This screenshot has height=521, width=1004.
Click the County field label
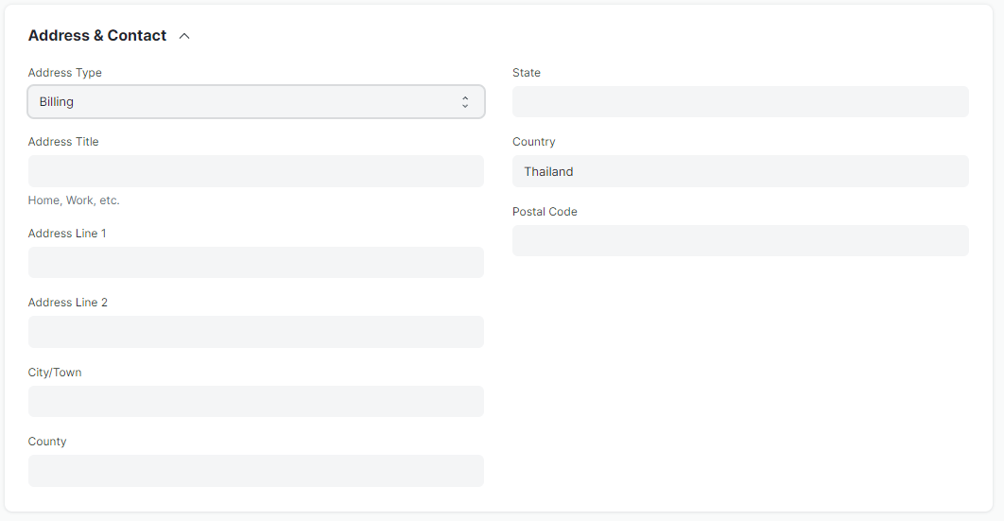[x=46, y=442]
